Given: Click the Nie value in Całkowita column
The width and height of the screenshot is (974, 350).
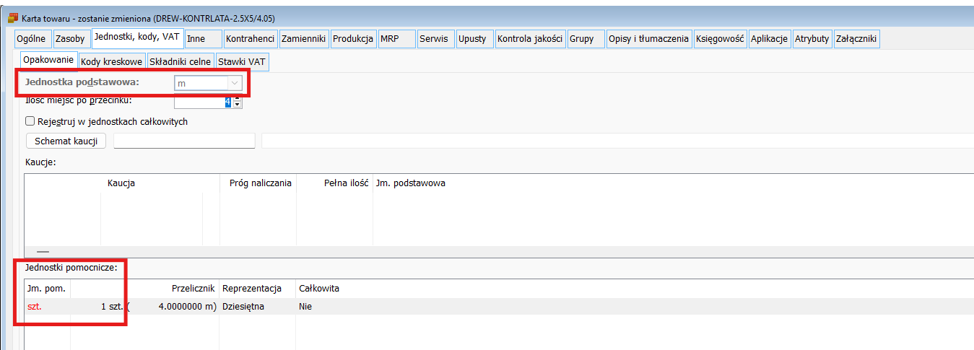Looking at the screenshot, I should pos(305,307).
